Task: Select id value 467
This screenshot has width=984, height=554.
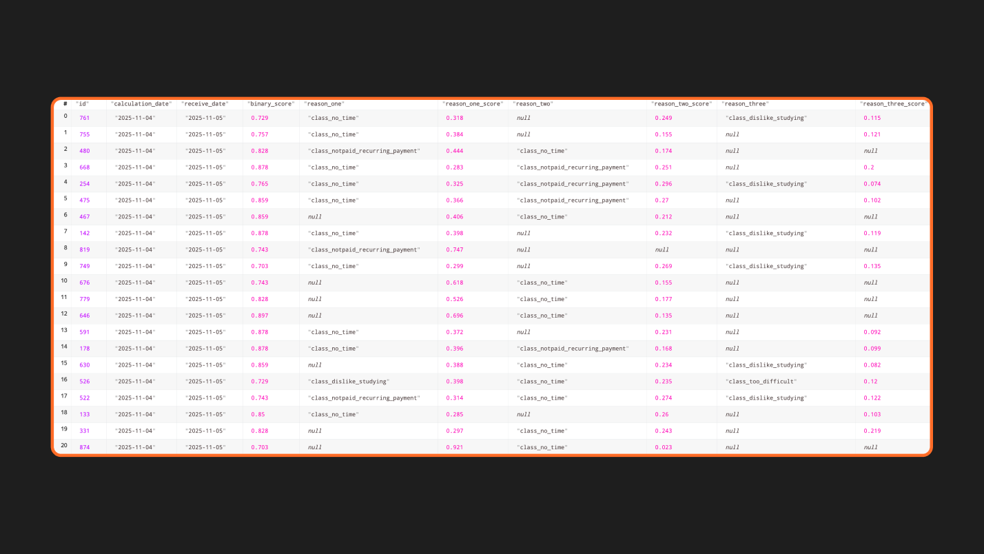Action: (x=84, y=217)
